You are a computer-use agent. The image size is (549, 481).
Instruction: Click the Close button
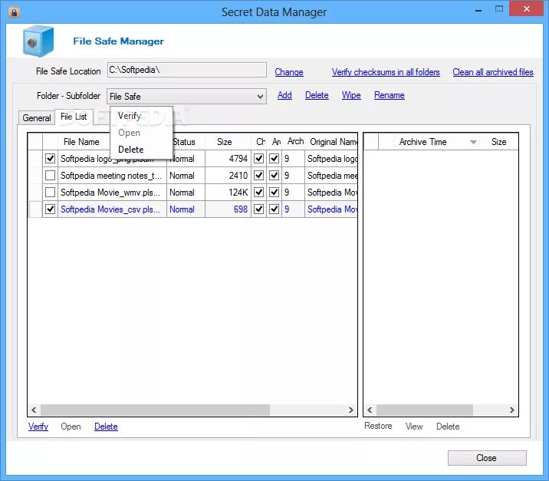(x=487, y=458)
